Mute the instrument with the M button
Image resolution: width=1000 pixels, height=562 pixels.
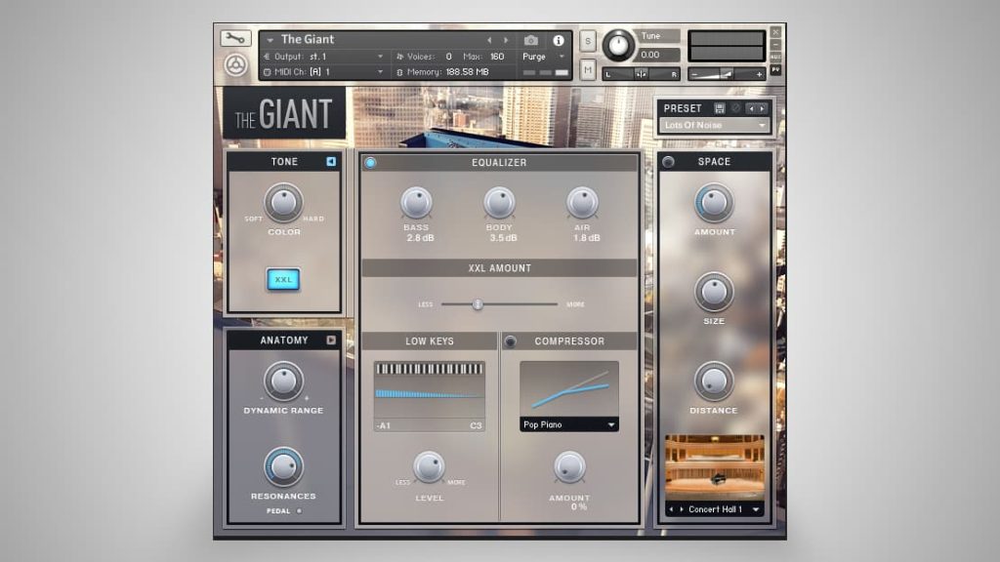point(588,69)
